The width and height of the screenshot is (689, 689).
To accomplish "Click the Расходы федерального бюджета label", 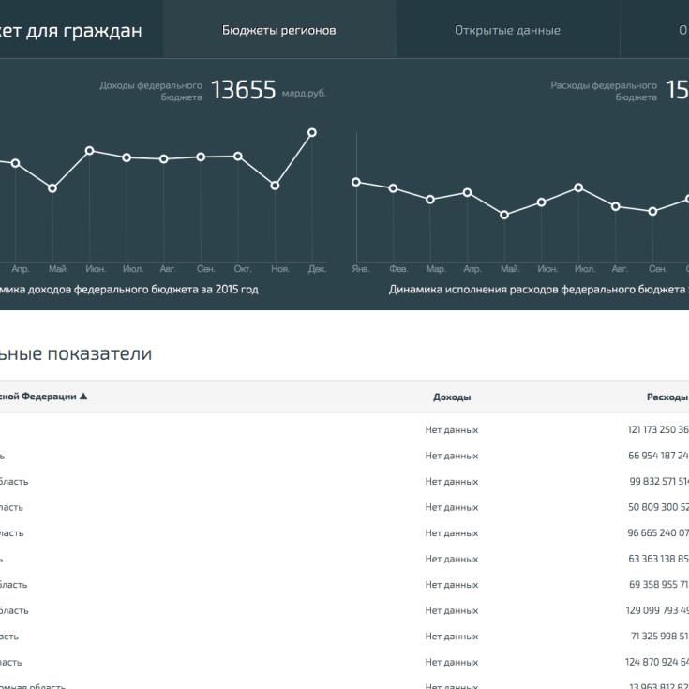I will click(604, 91).
